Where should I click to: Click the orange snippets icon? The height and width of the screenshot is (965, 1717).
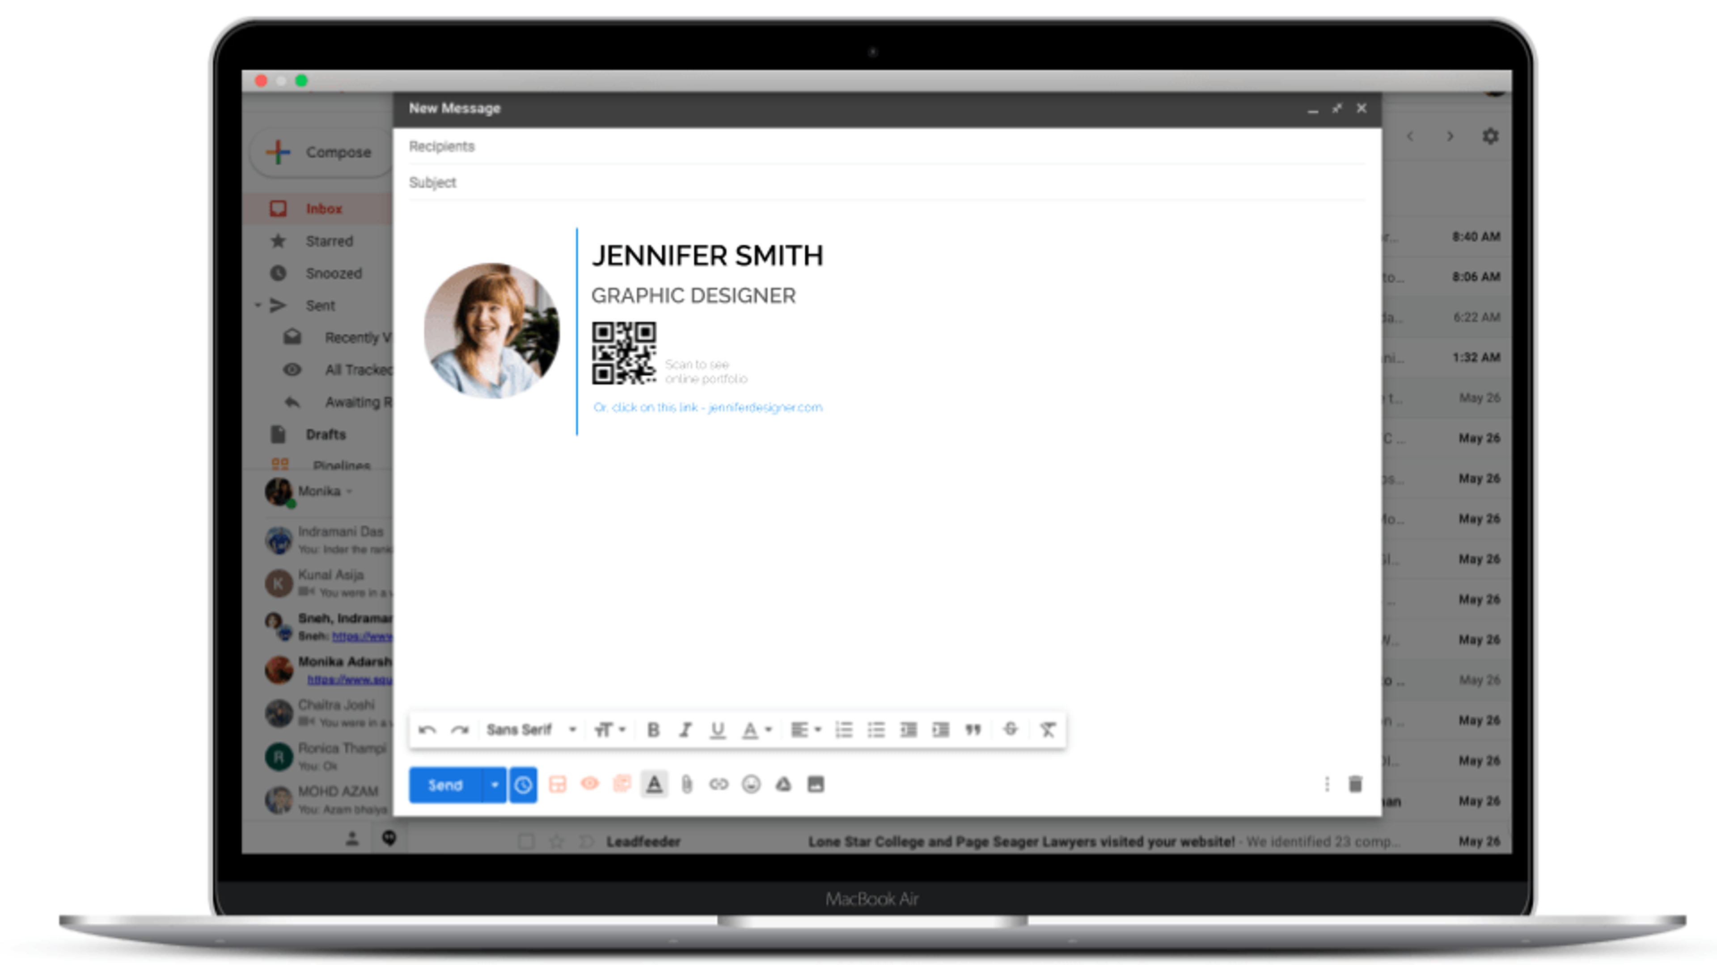pos(622,784)
